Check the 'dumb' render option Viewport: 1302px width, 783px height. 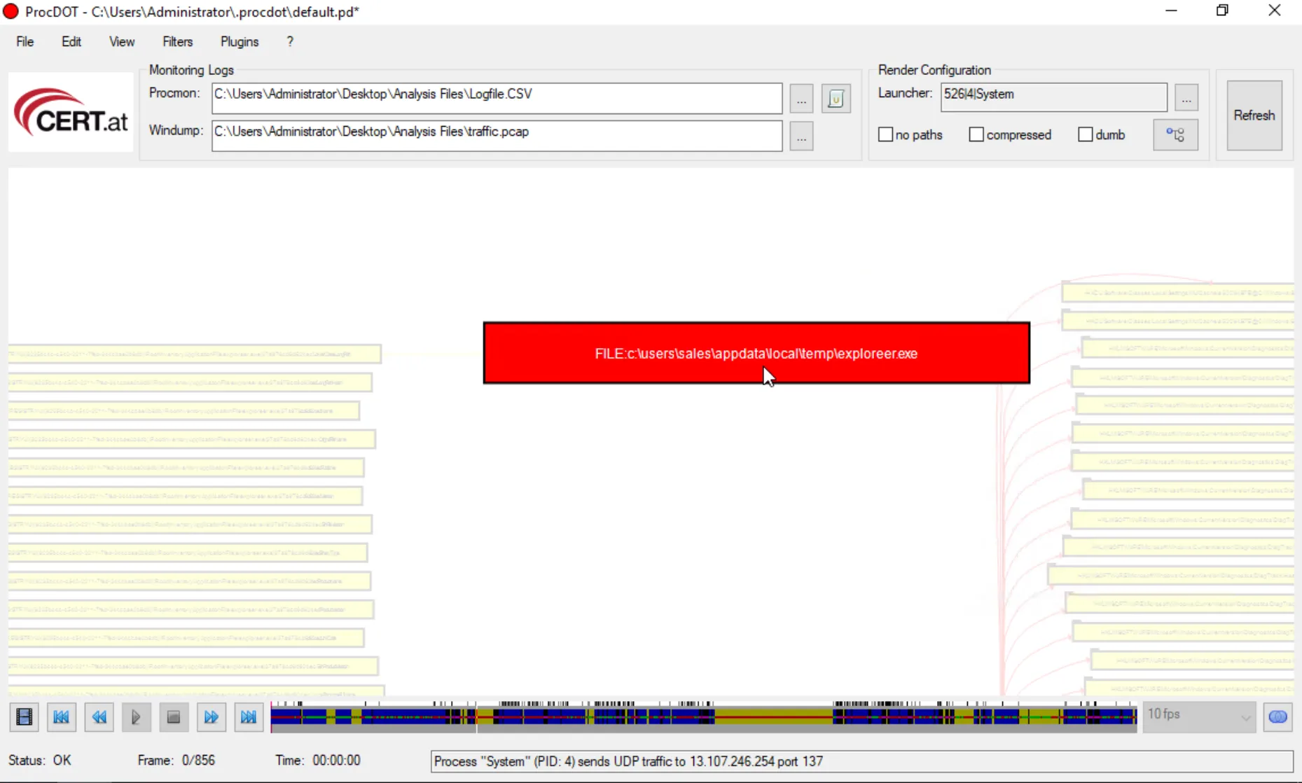1085,134
